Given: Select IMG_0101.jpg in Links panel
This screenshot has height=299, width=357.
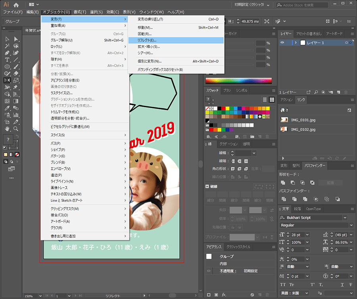Looking at the screenshot, I should tap(303, 120).
